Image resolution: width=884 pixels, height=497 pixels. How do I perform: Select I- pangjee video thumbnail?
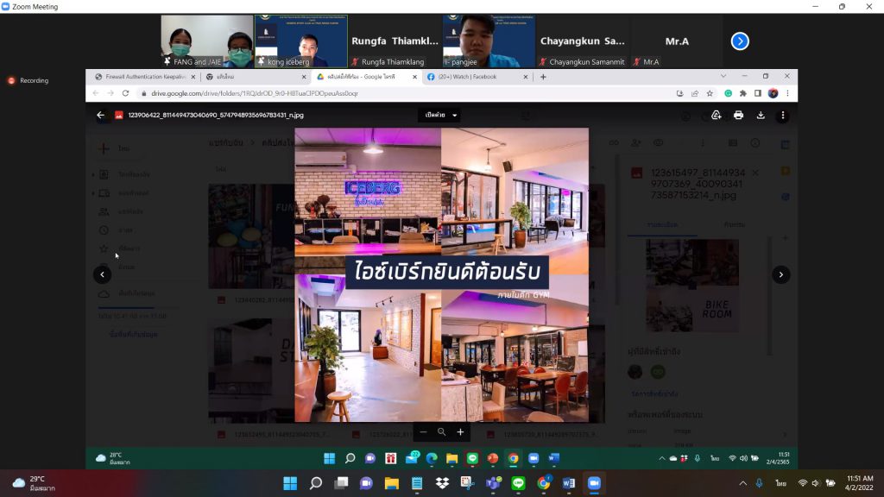(x=489, y=41)
